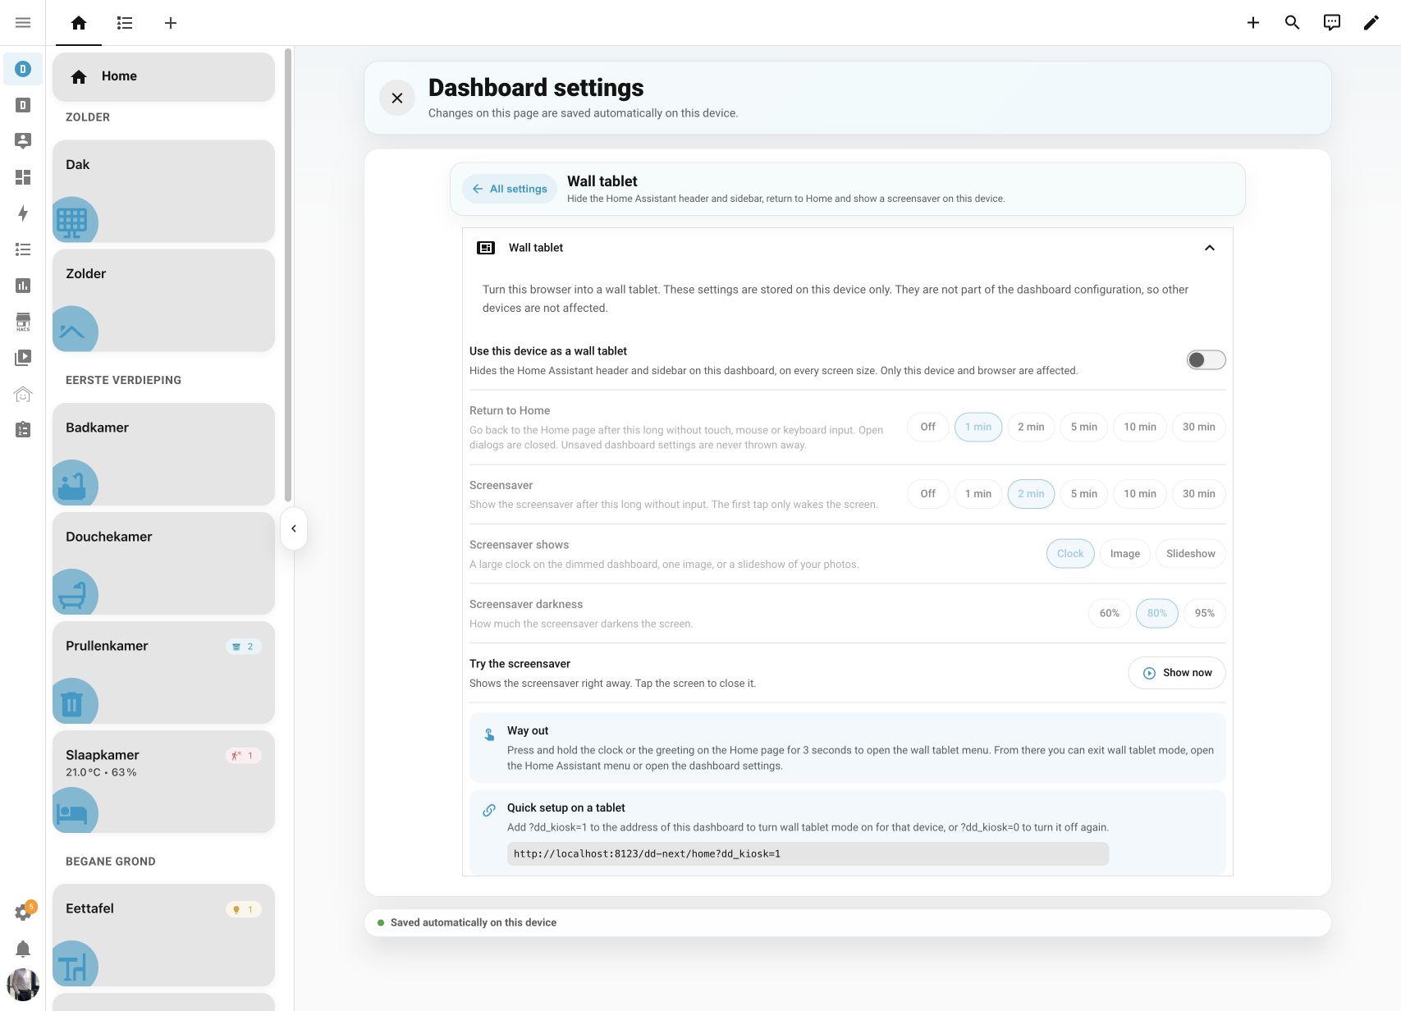Open the assistant chat icon
The height and width of the screenshot is (1011, 1401).
1332,23
